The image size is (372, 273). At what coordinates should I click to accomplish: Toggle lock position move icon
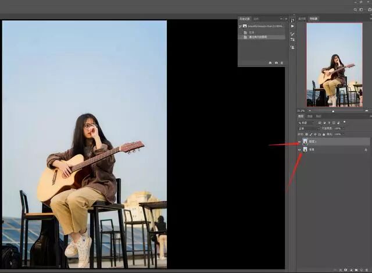point(315,134)
